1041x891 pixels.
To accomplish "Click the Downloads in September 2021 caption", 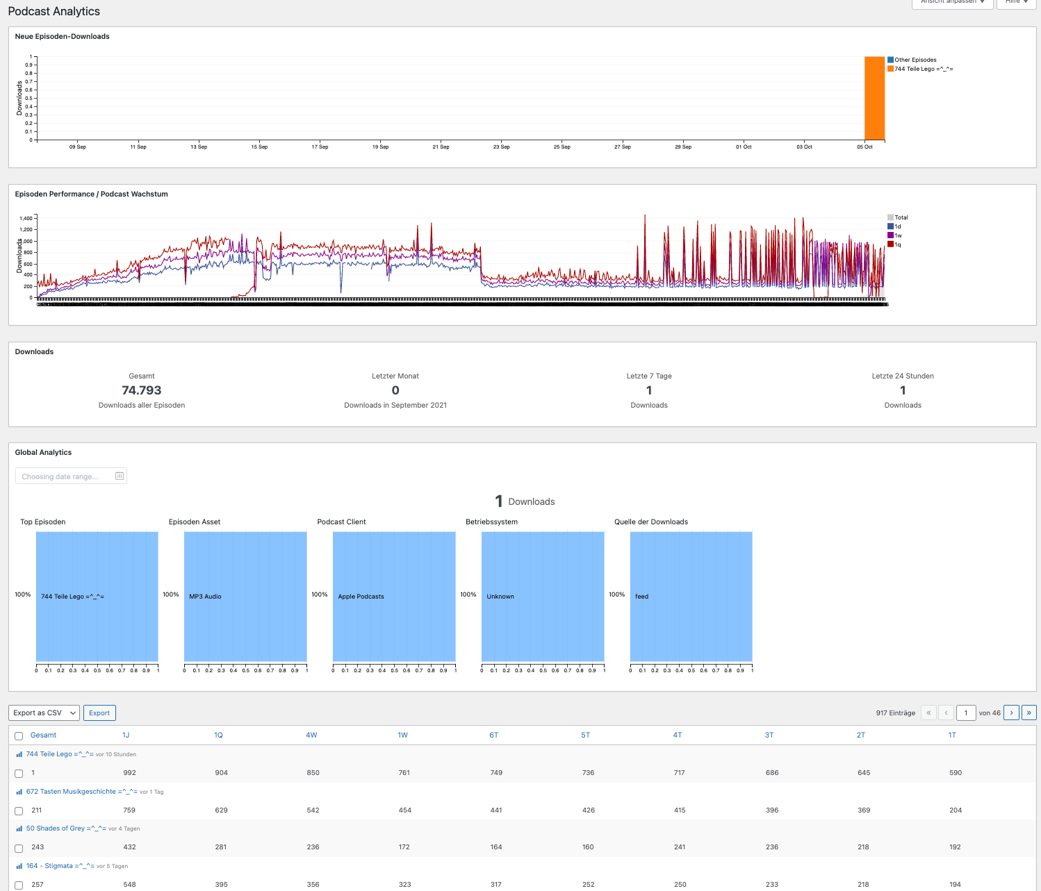I will (x=395, y=406).
